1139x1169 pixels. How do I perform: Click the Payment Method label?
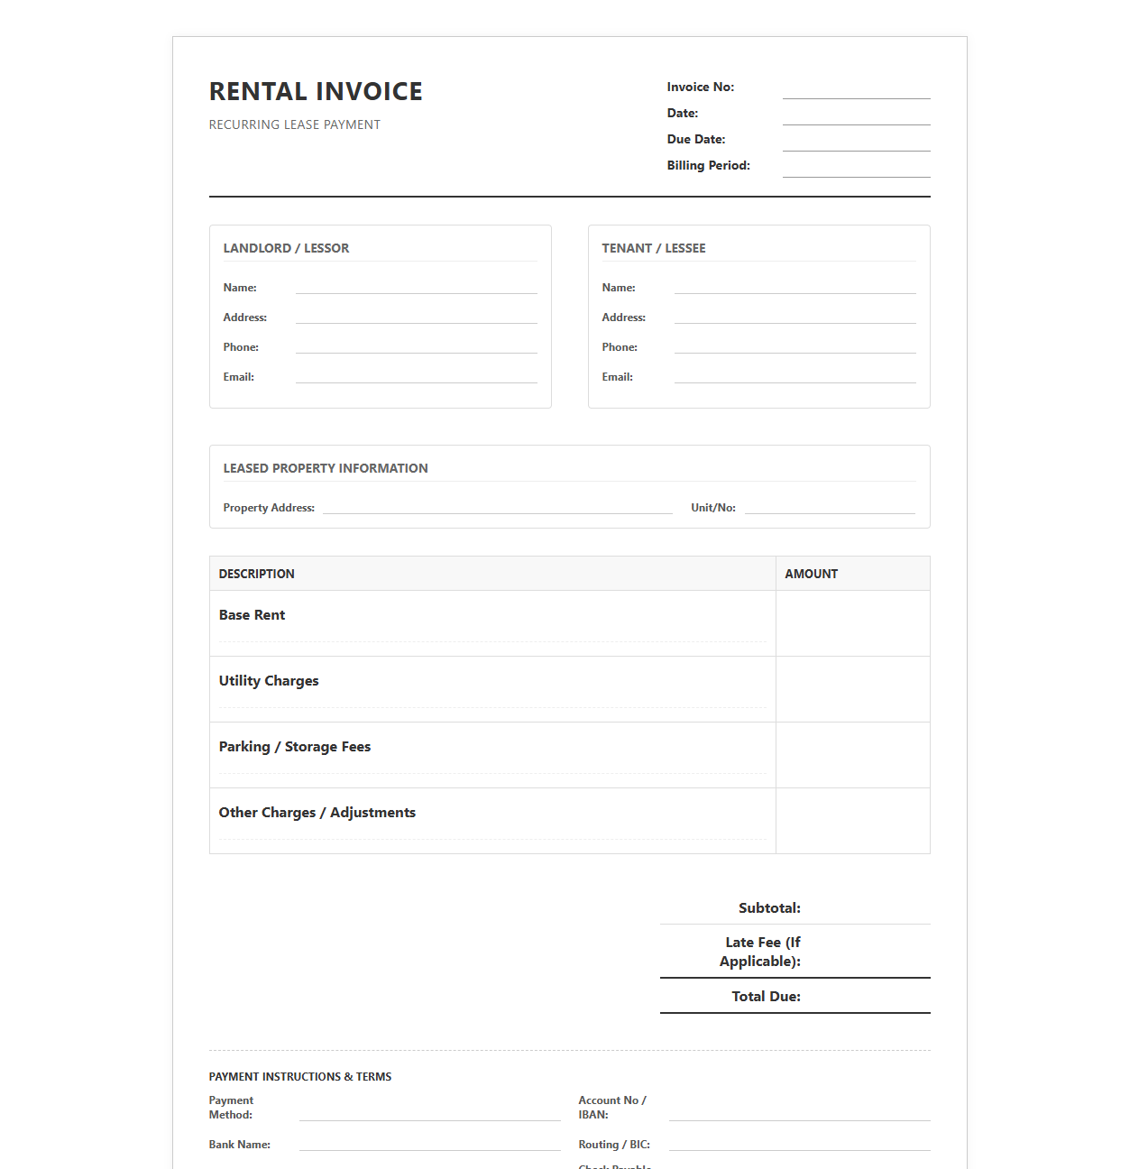pos(231,1108)
